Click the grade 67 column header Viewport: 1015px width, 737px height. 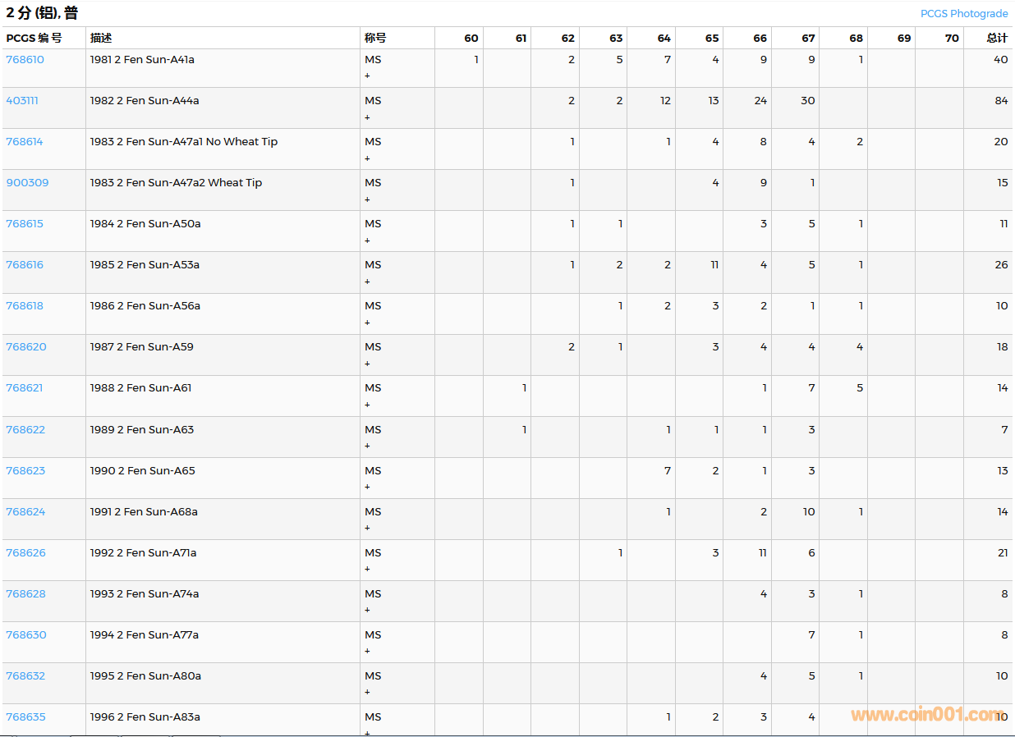(808, 38)
